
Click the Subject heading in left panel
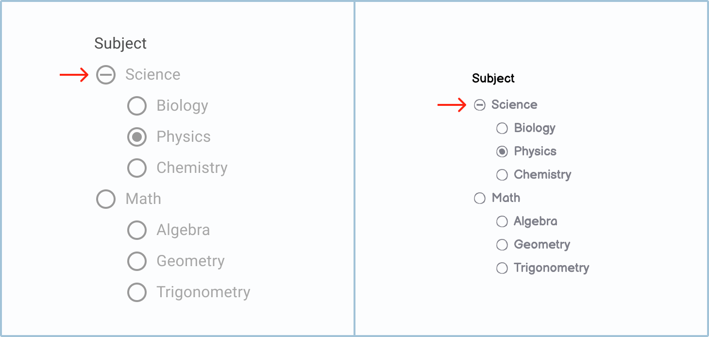pyautogui.click(x=120, y=43)
